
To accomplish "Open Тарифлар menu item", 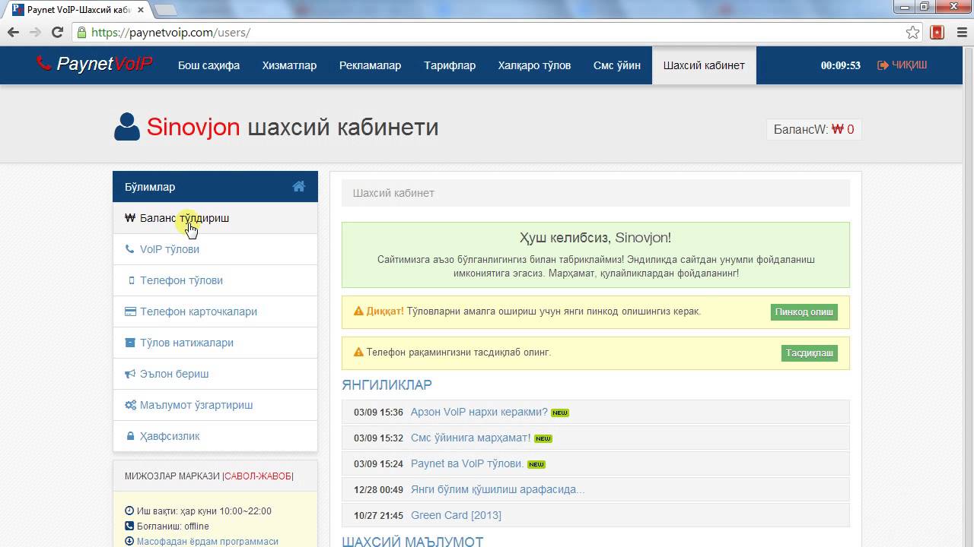I will coord(450,65).
